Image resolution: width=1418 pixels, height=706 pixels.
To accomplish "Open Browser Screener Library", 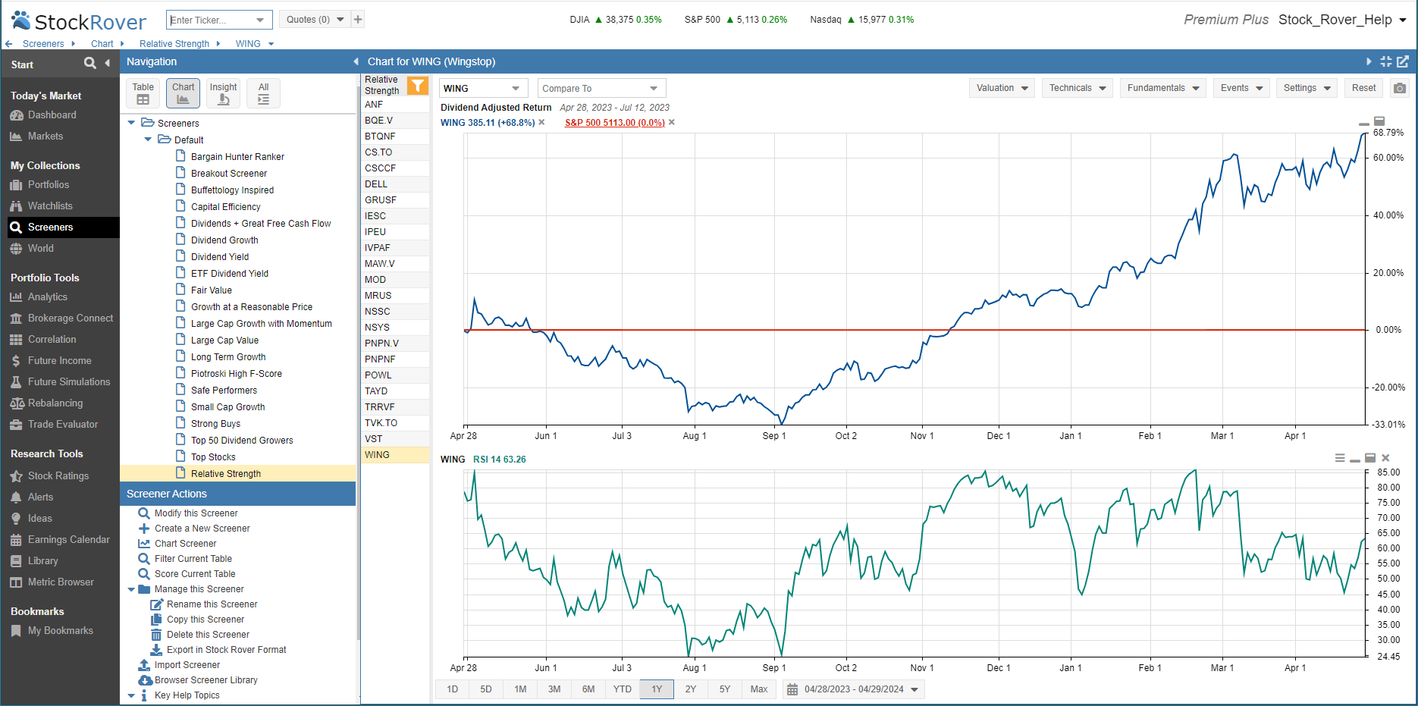I will tap(205, 680).
